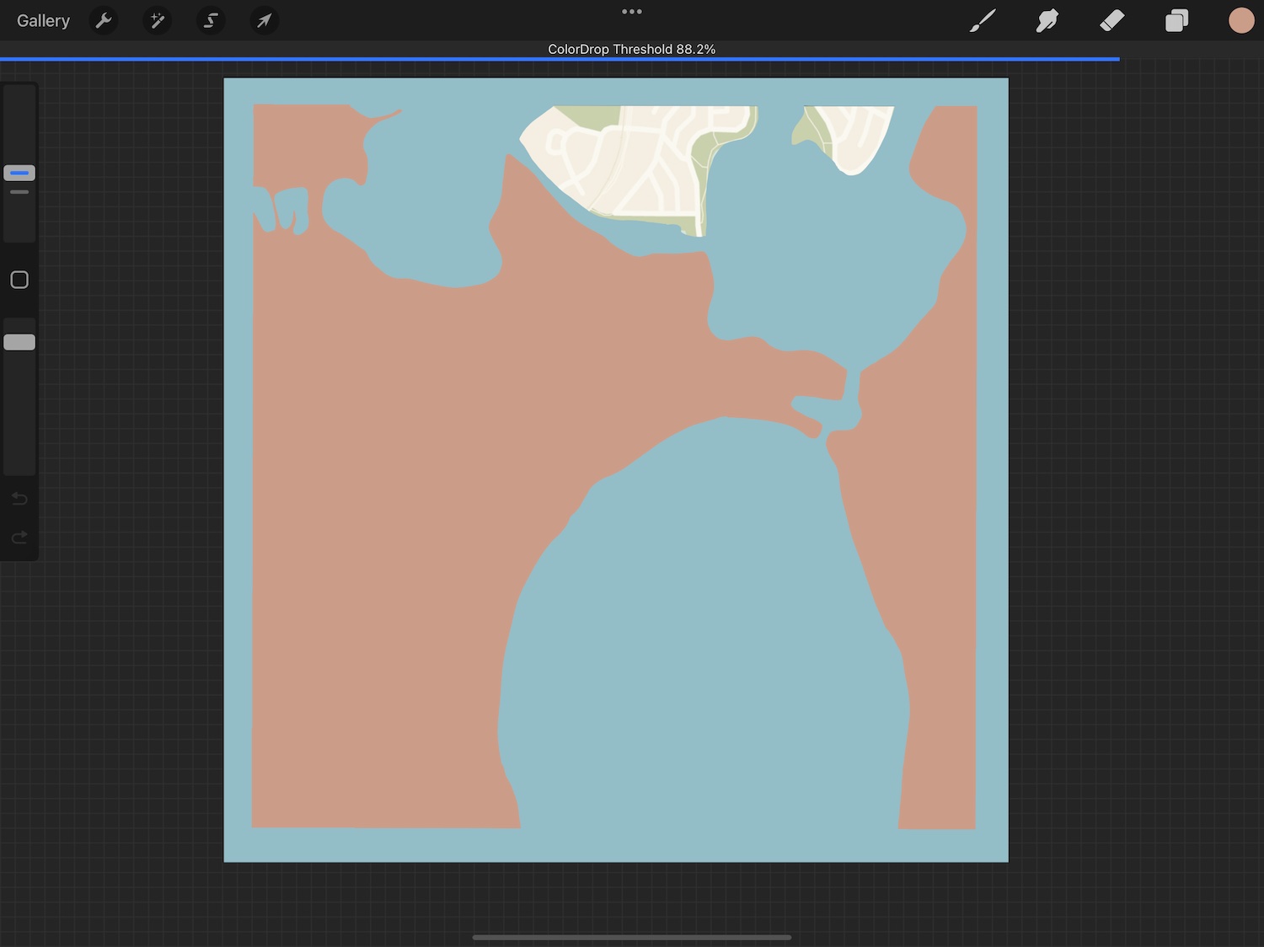Tap the undo arrow
Image resolution: width=1264 pixels, height=947 pixels.
coord(19,498)
